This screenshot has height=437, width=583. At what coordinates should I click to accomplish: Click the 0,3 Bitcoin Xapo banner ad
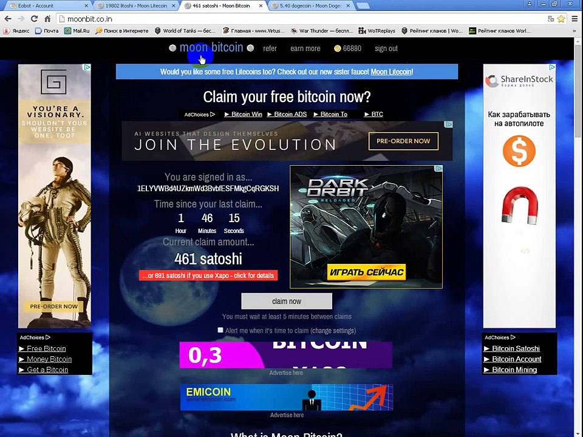coord(285,355)
